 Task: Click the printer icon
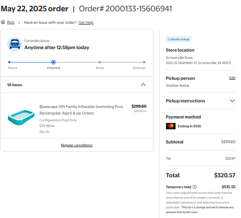coord(3,22)
